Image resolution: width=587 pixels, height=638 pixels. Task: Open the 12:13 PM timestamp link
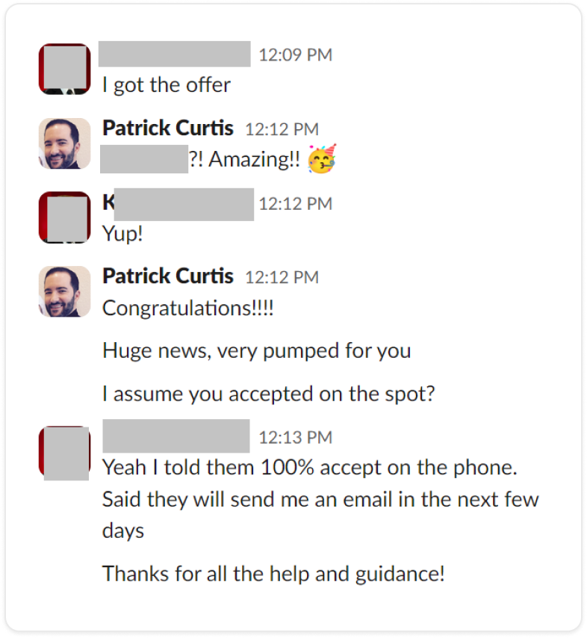pos(295,437)
